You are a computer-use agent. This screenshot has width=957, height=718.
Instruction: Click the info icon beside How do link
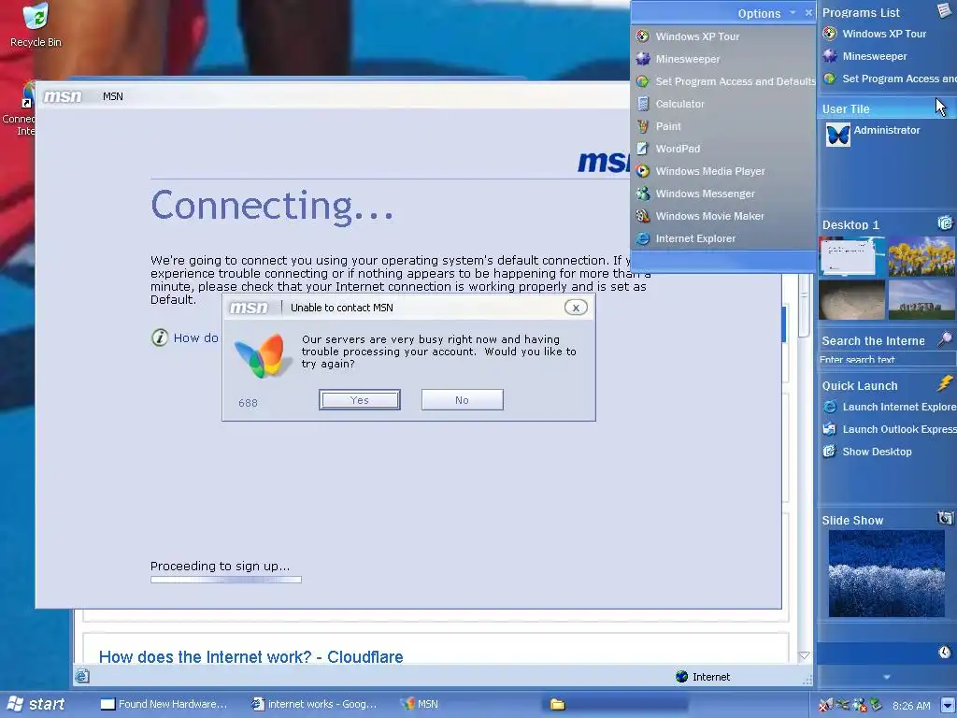pos(159,337)
